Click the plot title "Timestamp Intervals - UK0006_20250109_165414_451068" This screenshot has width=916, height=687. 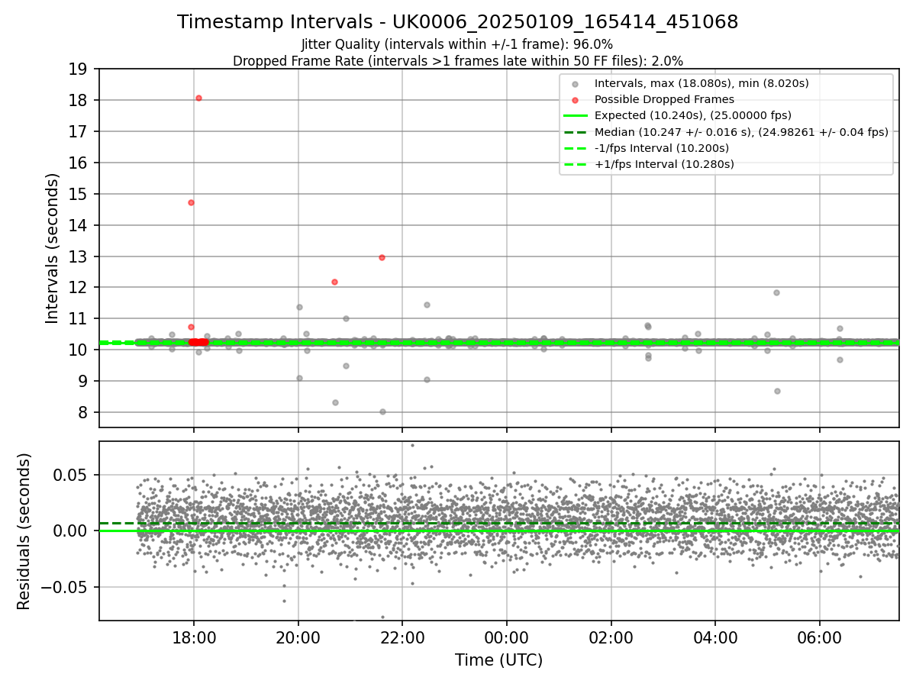457,22
